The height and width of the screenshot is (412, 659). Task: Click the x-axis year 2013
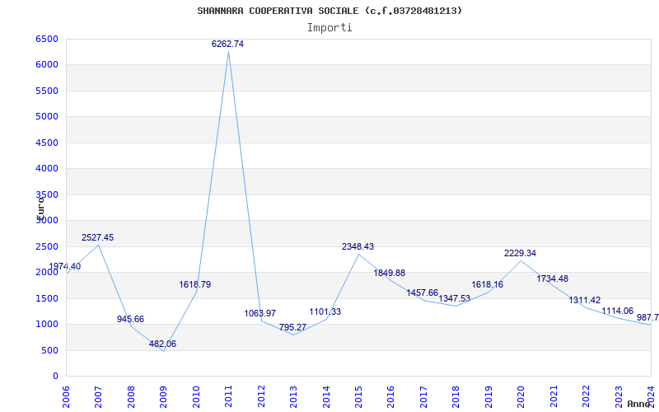coord(294,396)
